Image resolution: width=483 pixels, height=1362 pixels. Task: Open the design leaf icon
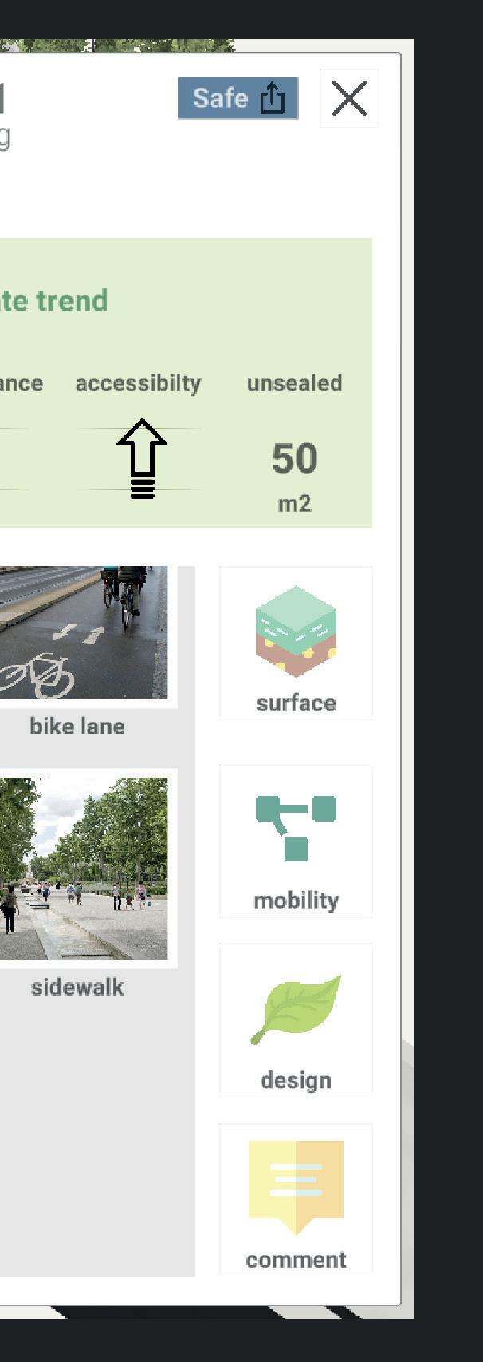[296, 1009]
